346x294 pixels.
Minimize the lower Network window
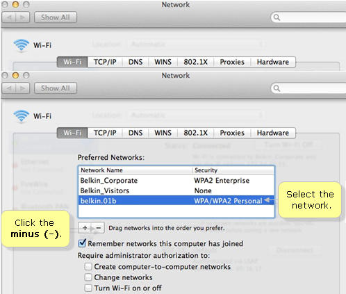click(x=15, y=76)
